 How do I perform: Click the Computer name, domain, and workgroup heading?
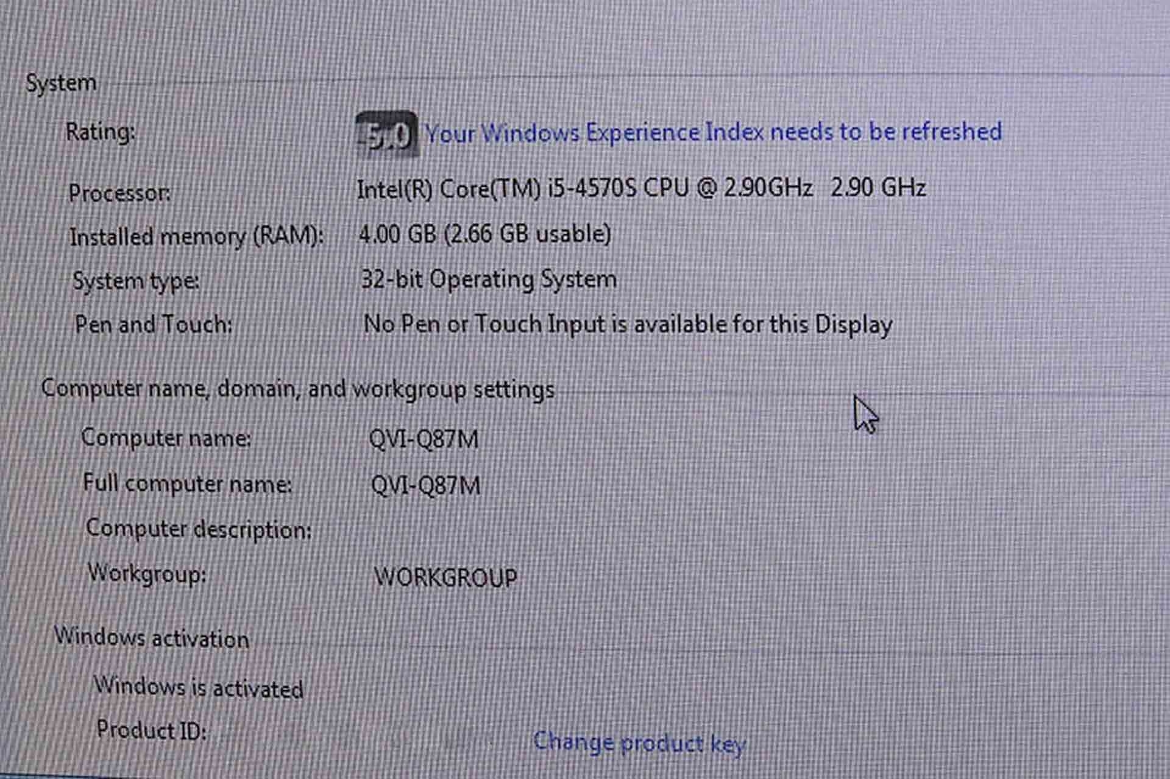297,389
